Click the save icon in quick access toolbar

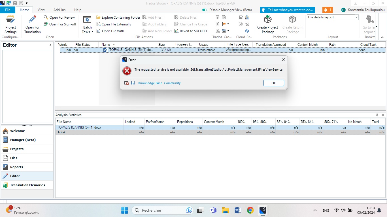tap(15, 3)
